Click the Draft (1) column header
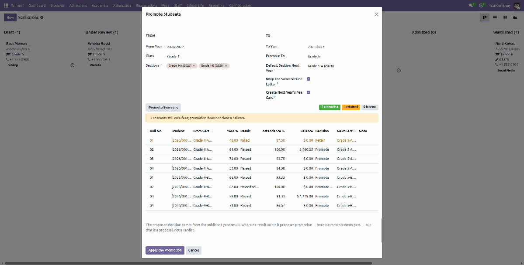Screen dimensions: 524x265 click(12, 32)
